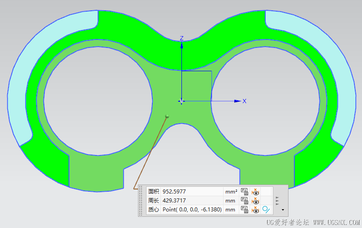362x228 pixels.
Task: Click the mm² unit cell
Action: pos(231,192)
